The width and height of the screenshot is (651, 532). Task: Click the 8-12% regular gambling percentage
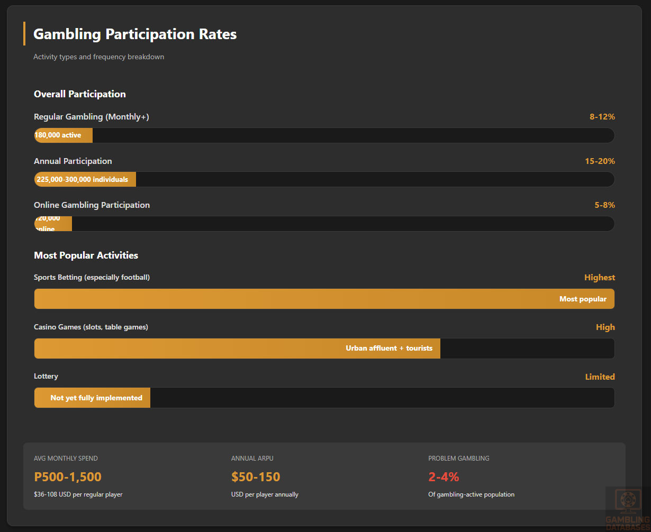pos(602,117)
